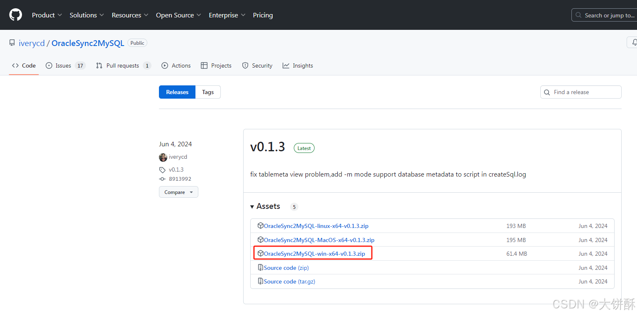
Task: Open the Pricing page
Action: (263, 15)
